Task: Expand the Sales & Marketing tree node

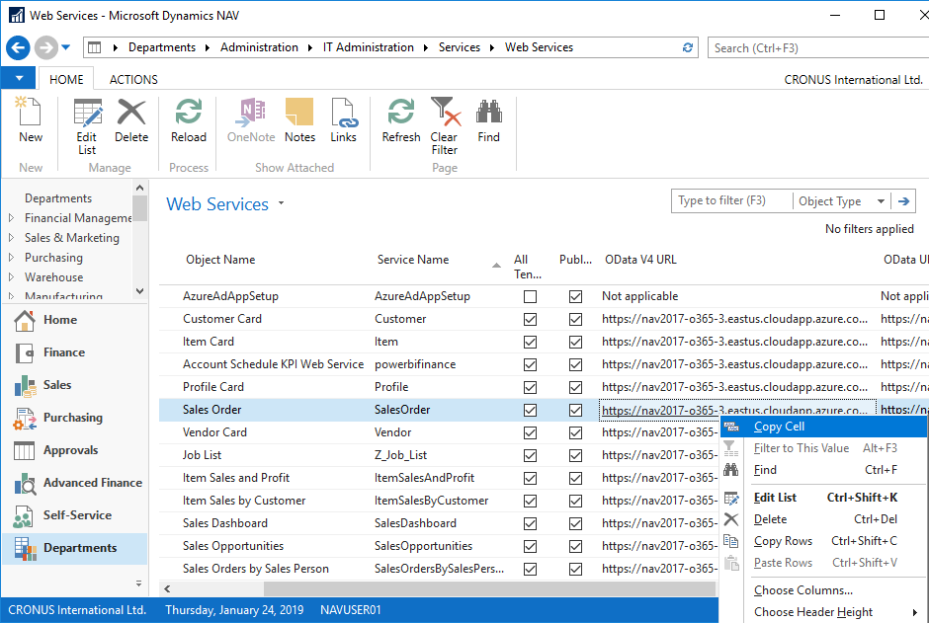Action: [11, 238]
